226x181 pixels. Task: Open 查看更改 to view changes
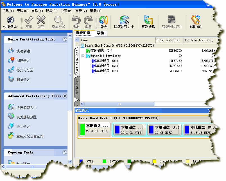tap(58, 22)
